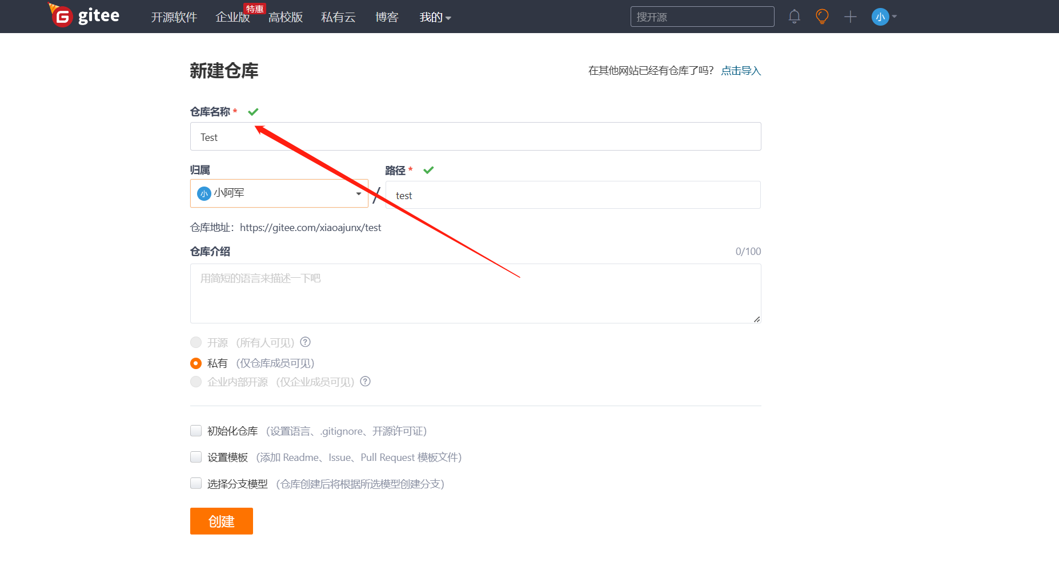Open the notifications bell icon
1059x583 pixels.
coord(794,17)
